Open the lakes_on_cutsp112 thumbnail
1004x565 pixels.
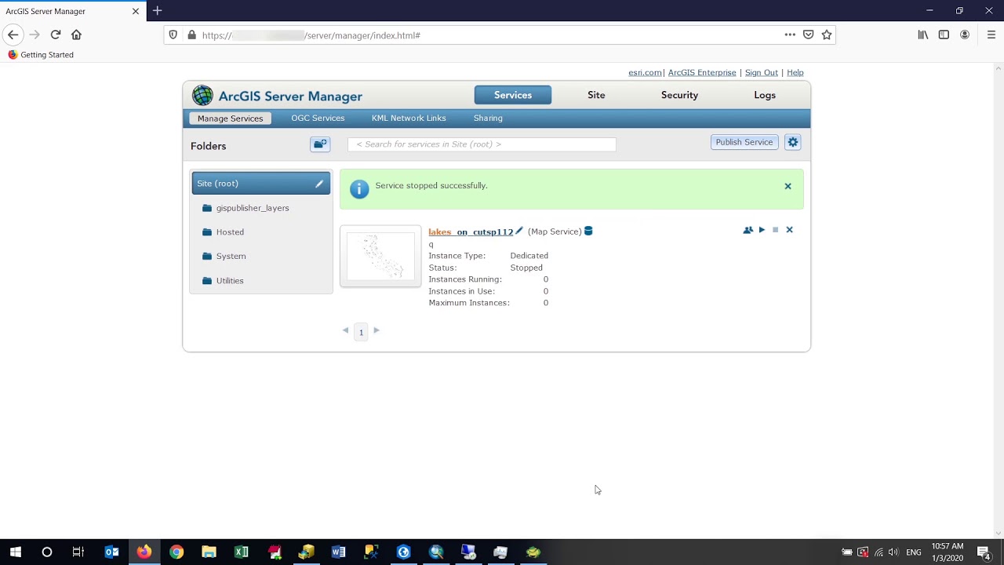click(x=380, y=256)
